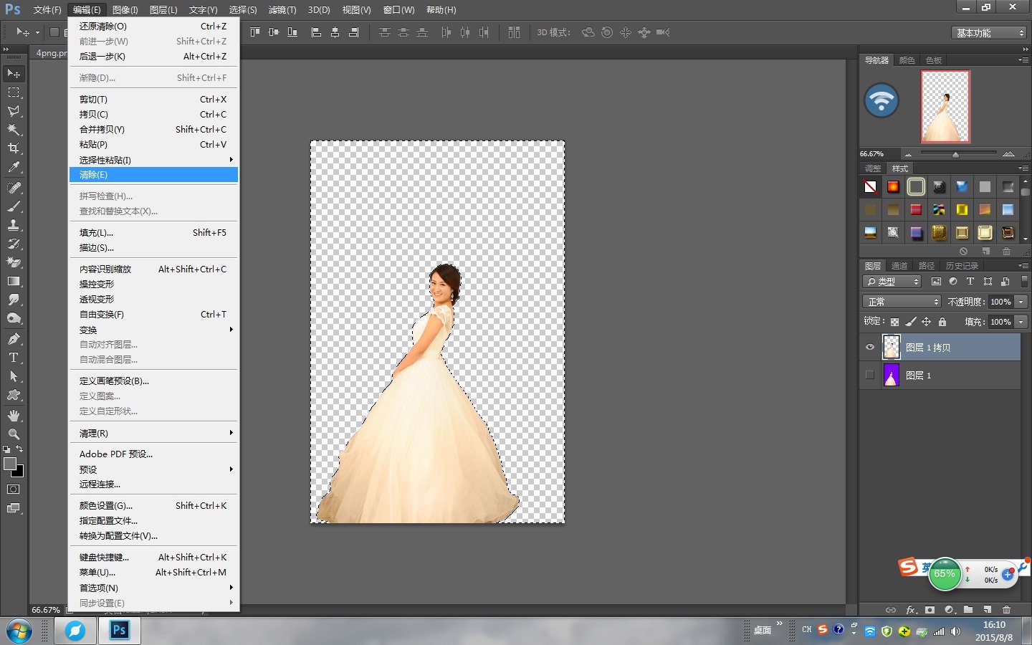Open the layer styles fx menu

[x=910, y=610]
